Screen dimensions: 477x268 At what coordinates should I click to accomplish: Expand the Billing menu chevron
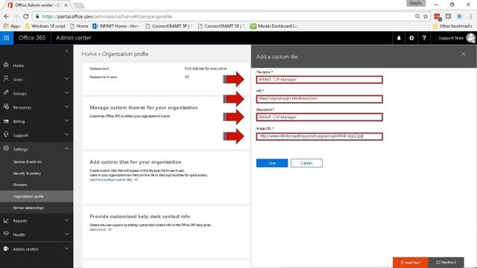pyautogui.click(x=66, y=121)
